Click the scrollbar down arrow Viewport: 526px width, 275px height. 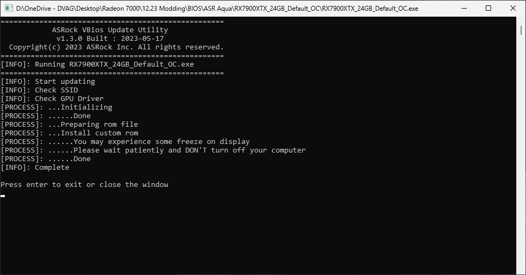[x=522, y=270]
